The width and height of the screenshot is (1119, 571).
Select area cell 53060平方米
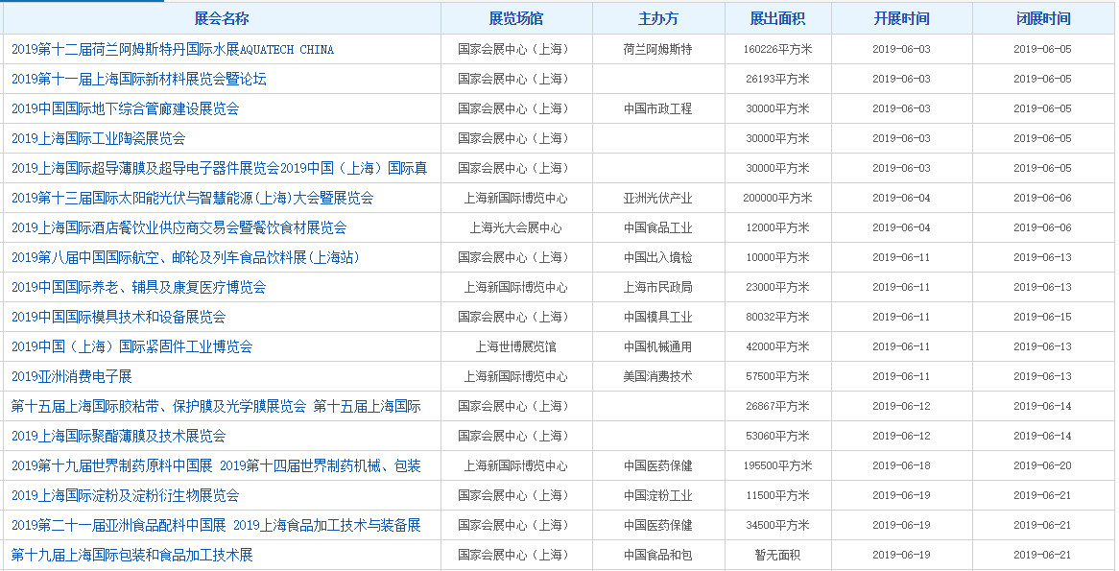click(x=778, y=436)
